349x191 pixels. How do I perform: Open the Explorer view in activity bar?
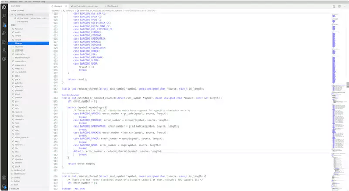coord(4,7)
